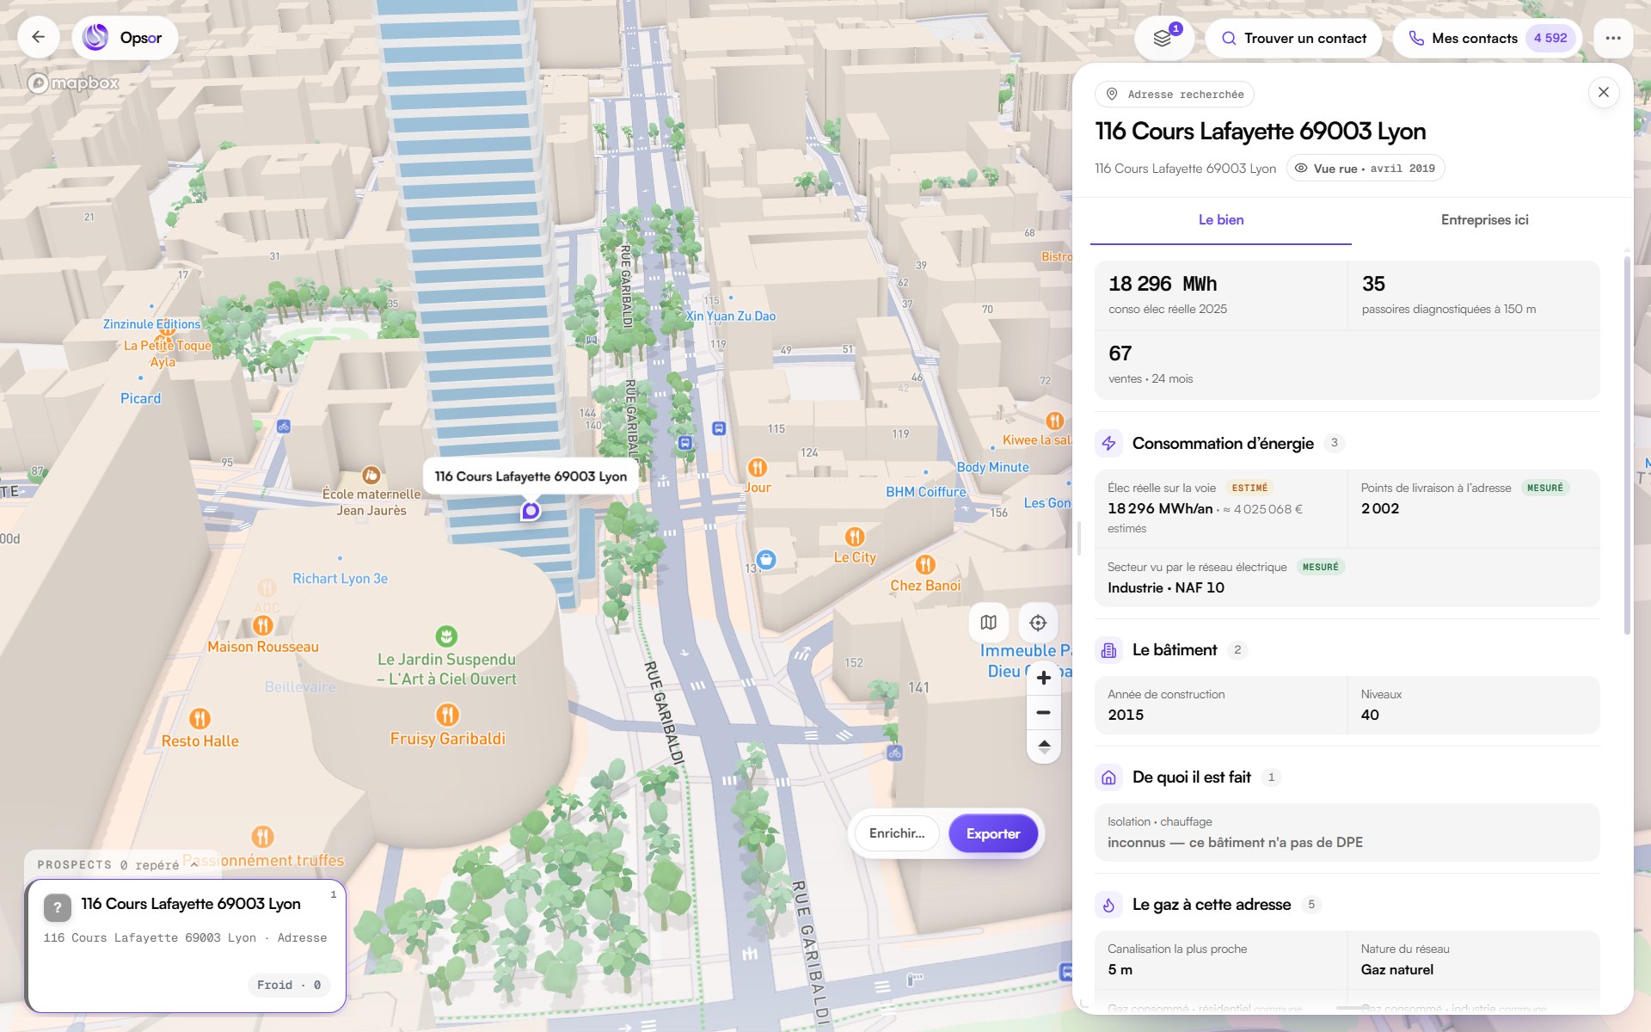Viewport: 1651px width, 1032px height.
Task: Click the map style toggle icon
Action: (x=989, y=622)
